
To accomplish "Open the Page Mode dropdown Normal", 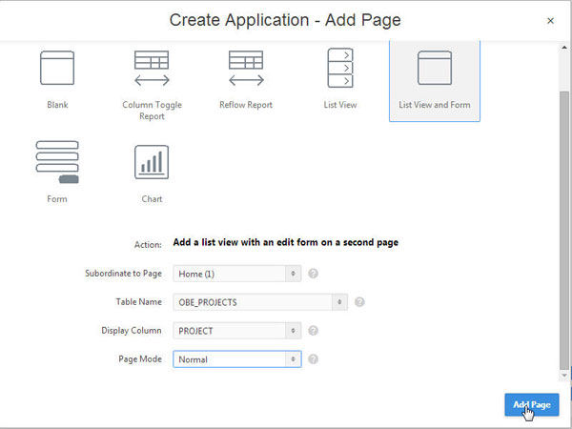I will (x=237, y=359).
